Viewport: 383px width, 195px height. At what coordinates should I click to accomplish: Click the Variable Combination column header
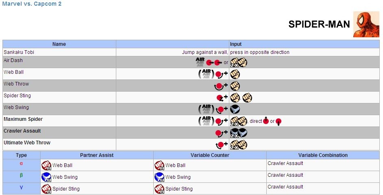click(x=323, y=155)
